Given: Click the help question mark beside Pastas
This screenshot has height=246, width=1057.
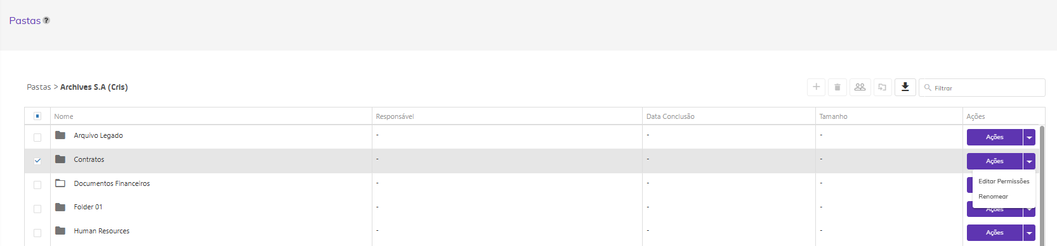Looking at the screenshot, I should (46, 20).
